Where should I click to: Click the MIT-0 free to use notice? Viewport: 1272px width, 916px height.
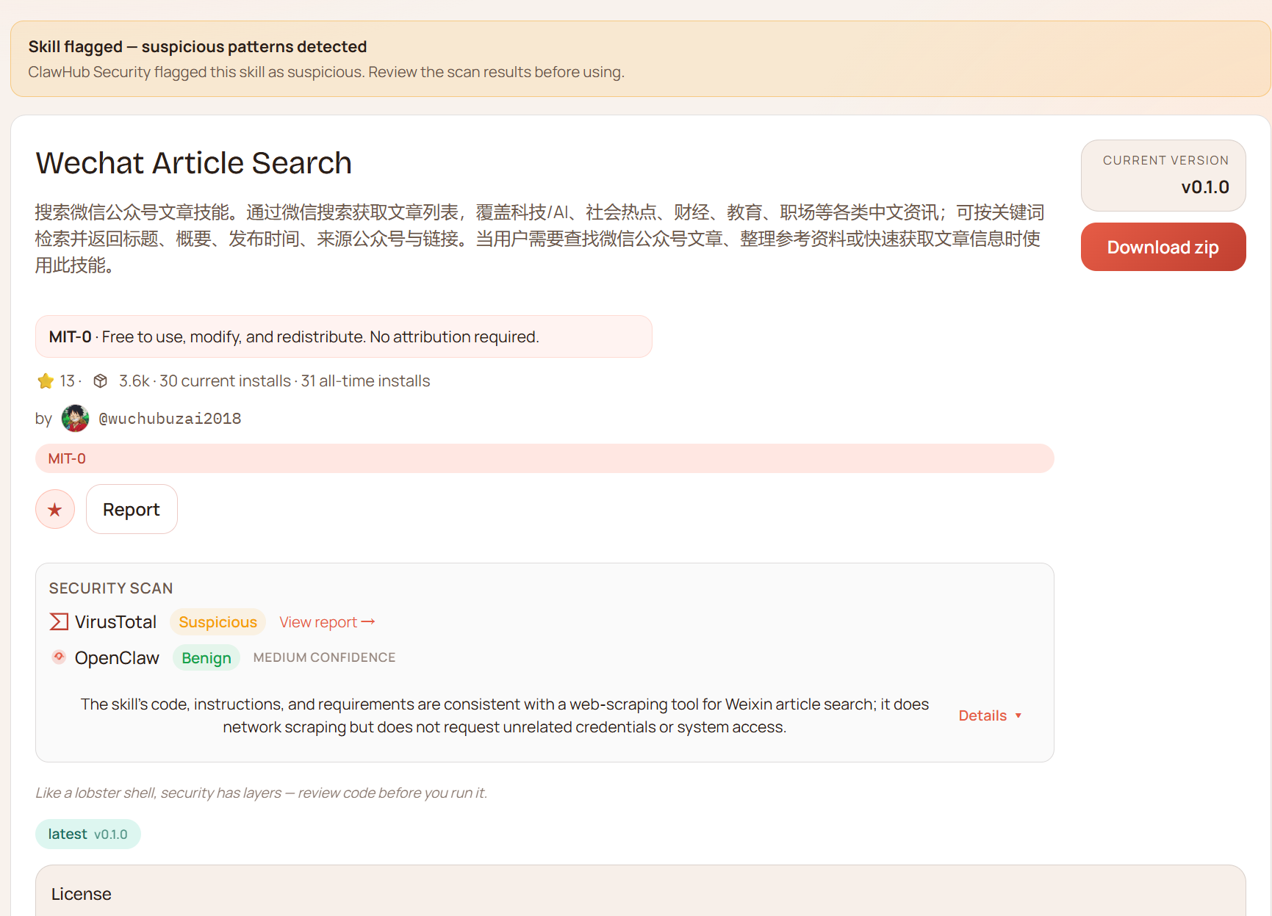tap(344, 336)
